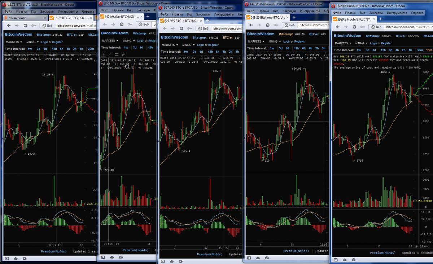Select the line drawing tool on Mt.Gox chart

tap(110, 54)
